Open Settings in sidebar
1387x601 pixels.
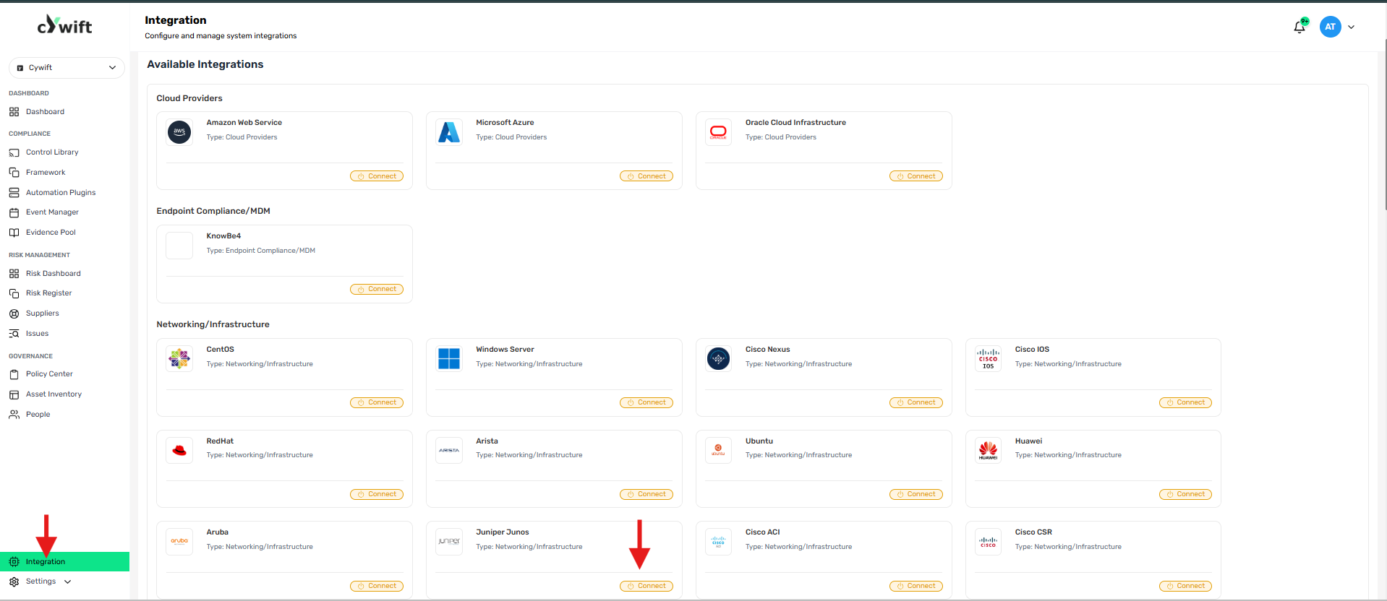pyautogui.click(x=40, y=581)
